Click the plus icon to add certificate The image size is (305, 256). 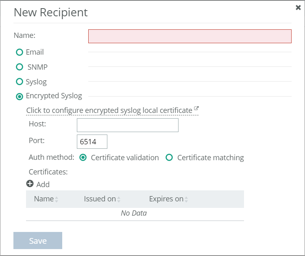click(30, 184)
